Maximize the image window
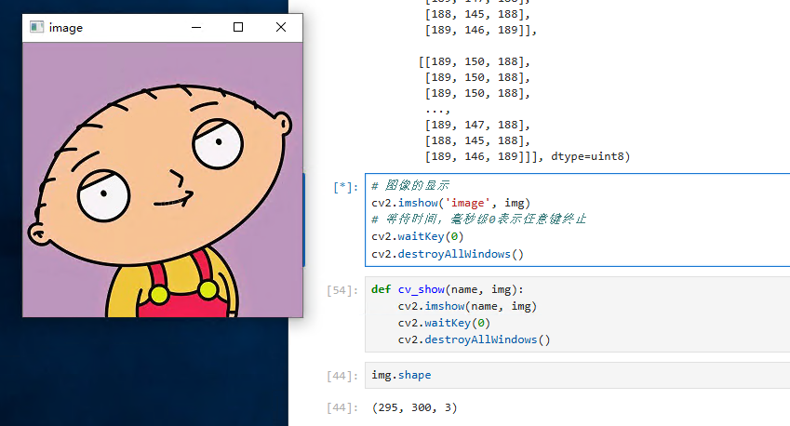The width and height of the screenshot is (790, 426). tap(238, 28)
